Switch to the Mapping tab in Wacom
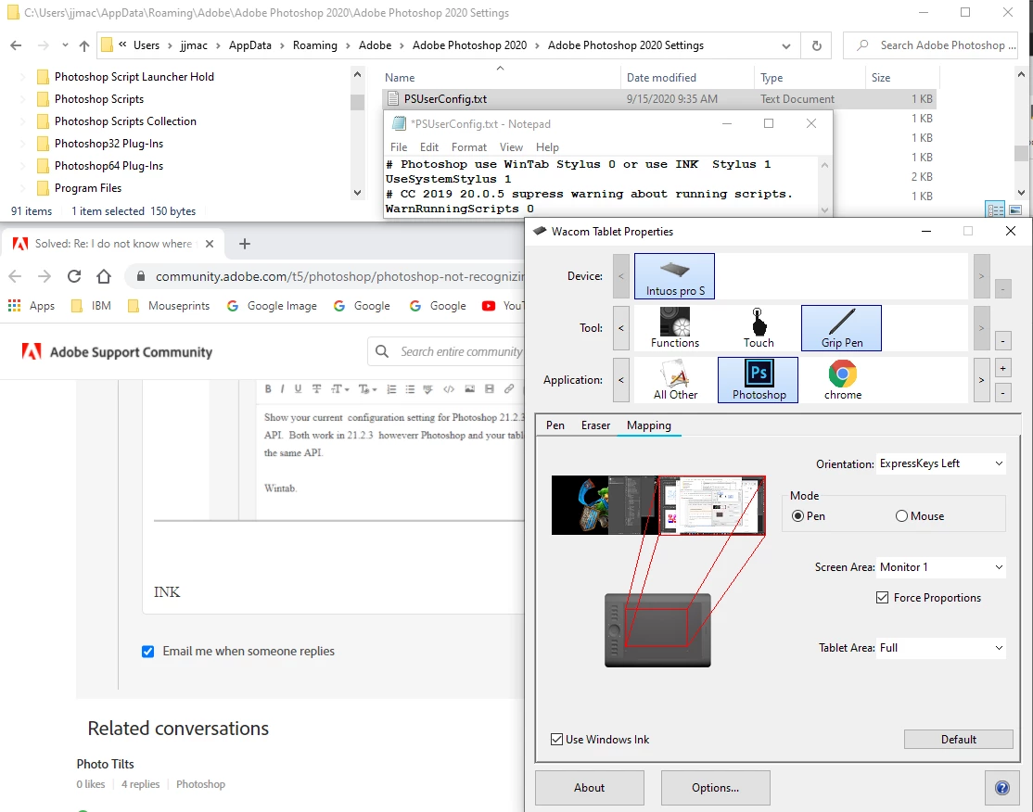1033x812 pixels. [649, 425]
